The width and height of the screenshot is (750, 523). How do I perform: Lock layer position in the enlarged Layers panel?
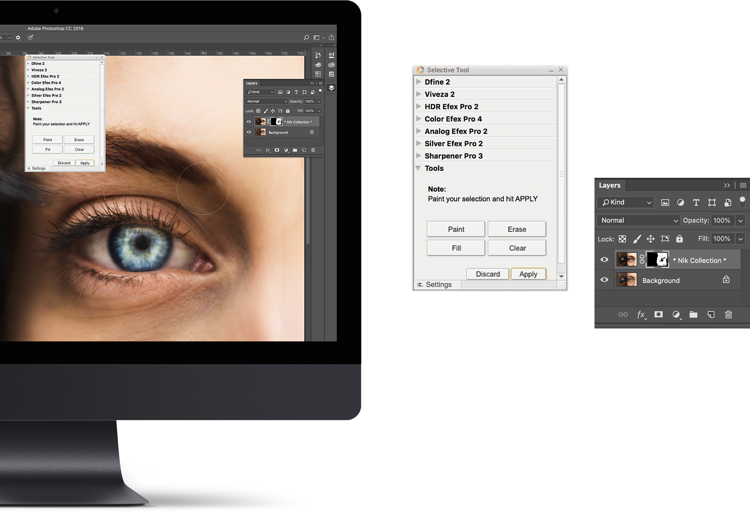click(650, 238)
